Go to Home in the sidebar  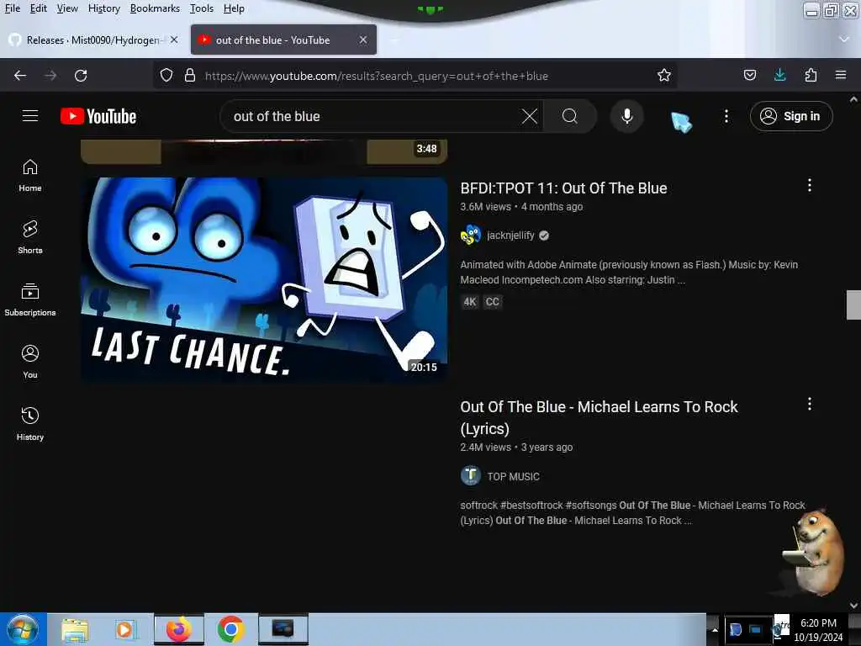(30, 176)
